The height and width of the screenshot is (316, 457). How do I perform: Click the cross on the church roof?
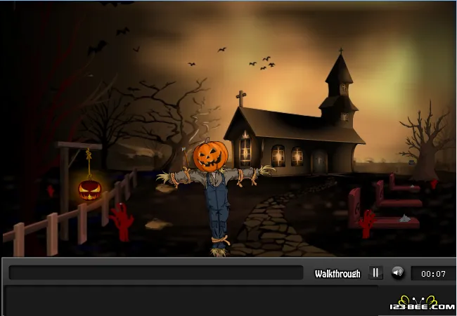[x=240, y=98]
